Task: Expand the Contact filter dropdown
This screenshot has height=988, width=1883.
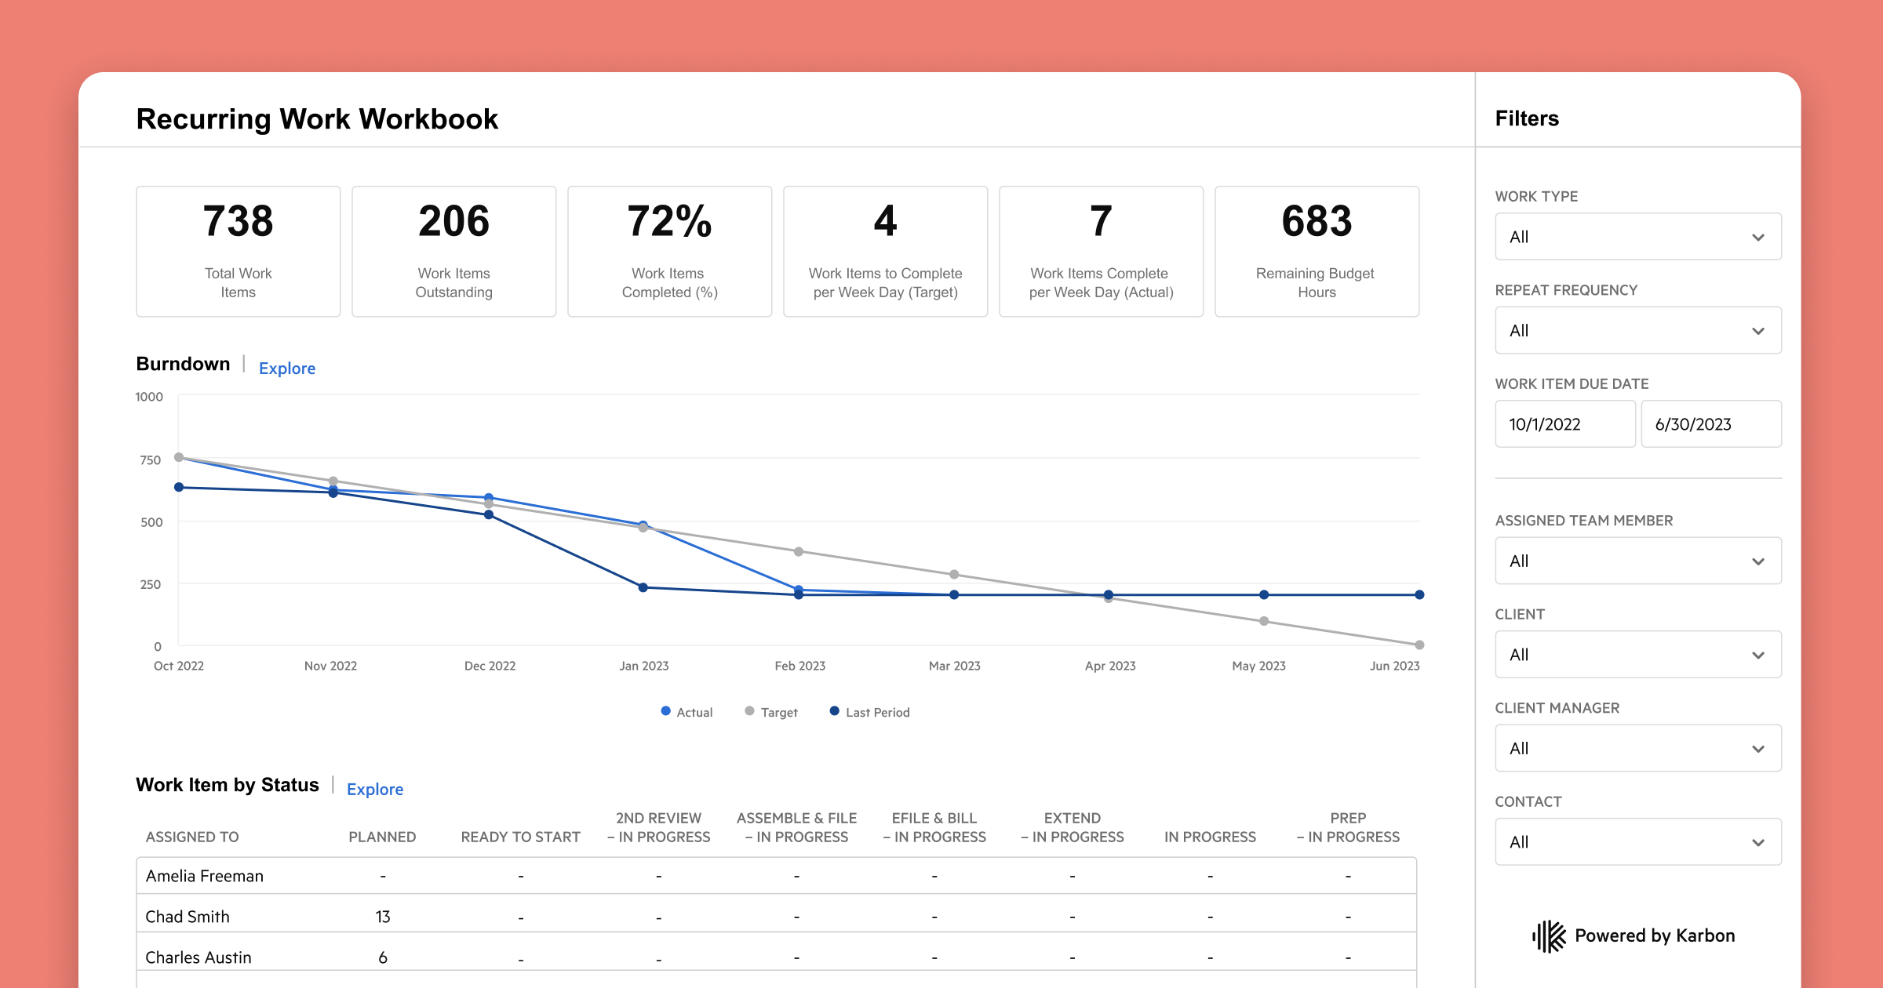Action: 1637,842
